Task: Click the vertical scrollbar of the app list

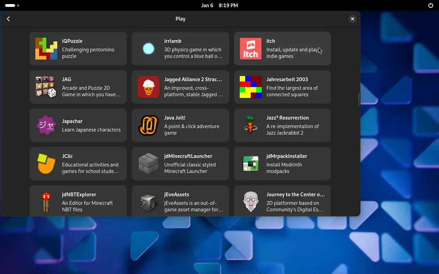Action: 358,99
